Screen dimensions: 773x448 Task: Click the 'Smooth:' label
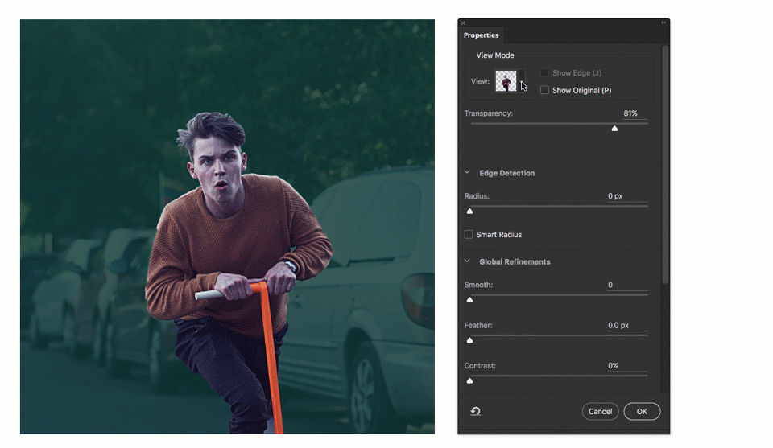pyautogui.click(x=478, y=285)
